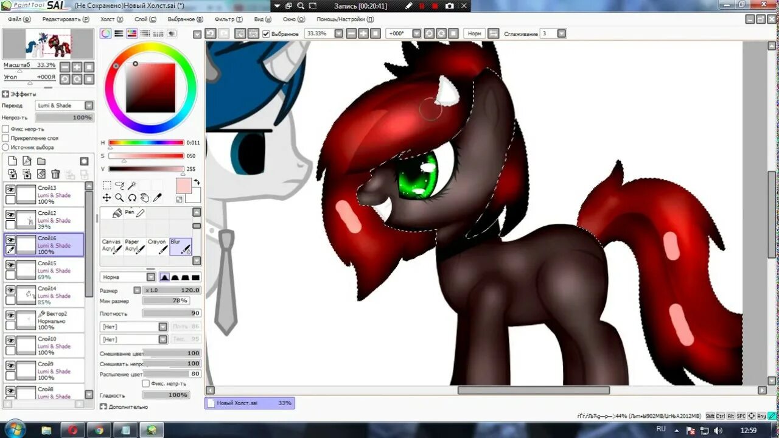
Task: Create a new normal layer
Action: 12,161
